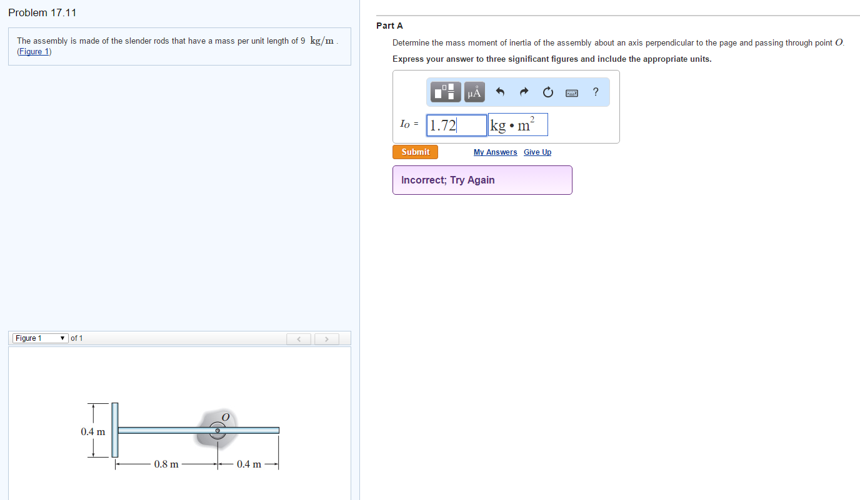This screenshot has width=860, height=500.
Task: Select the kg·m² units field
Action: coord(517,124)
